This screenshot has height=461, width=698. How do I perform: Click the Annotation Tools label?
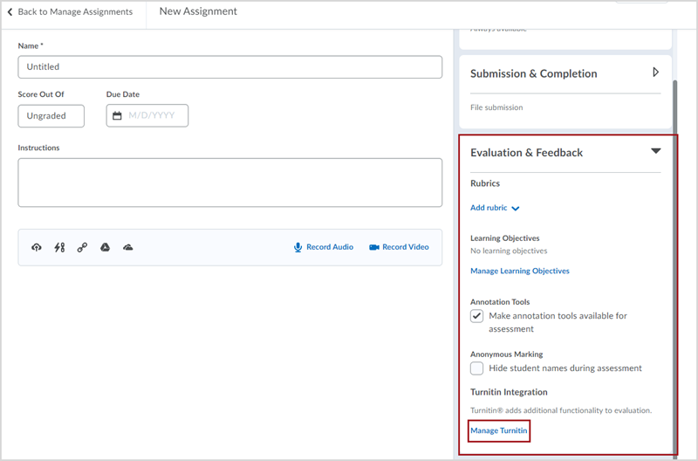coord(500,302)
